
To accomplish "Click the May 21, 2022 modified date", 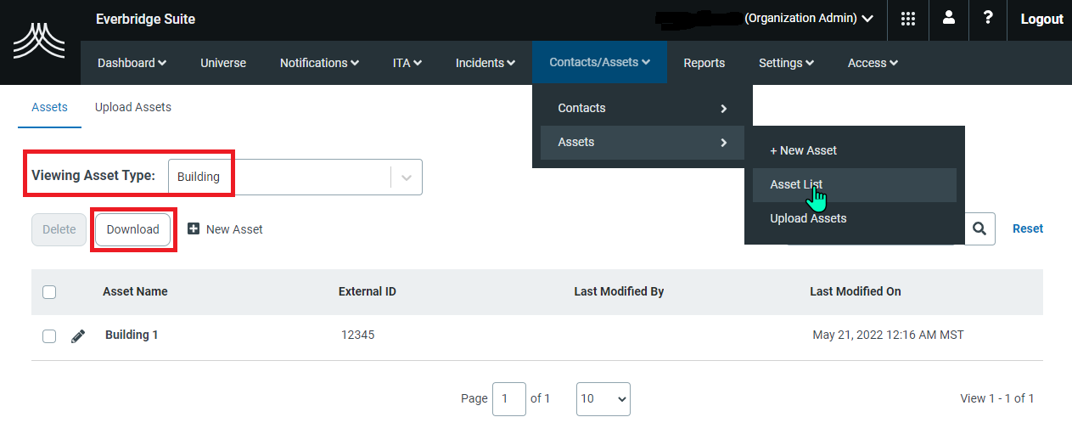I will (x=888, y=335).
